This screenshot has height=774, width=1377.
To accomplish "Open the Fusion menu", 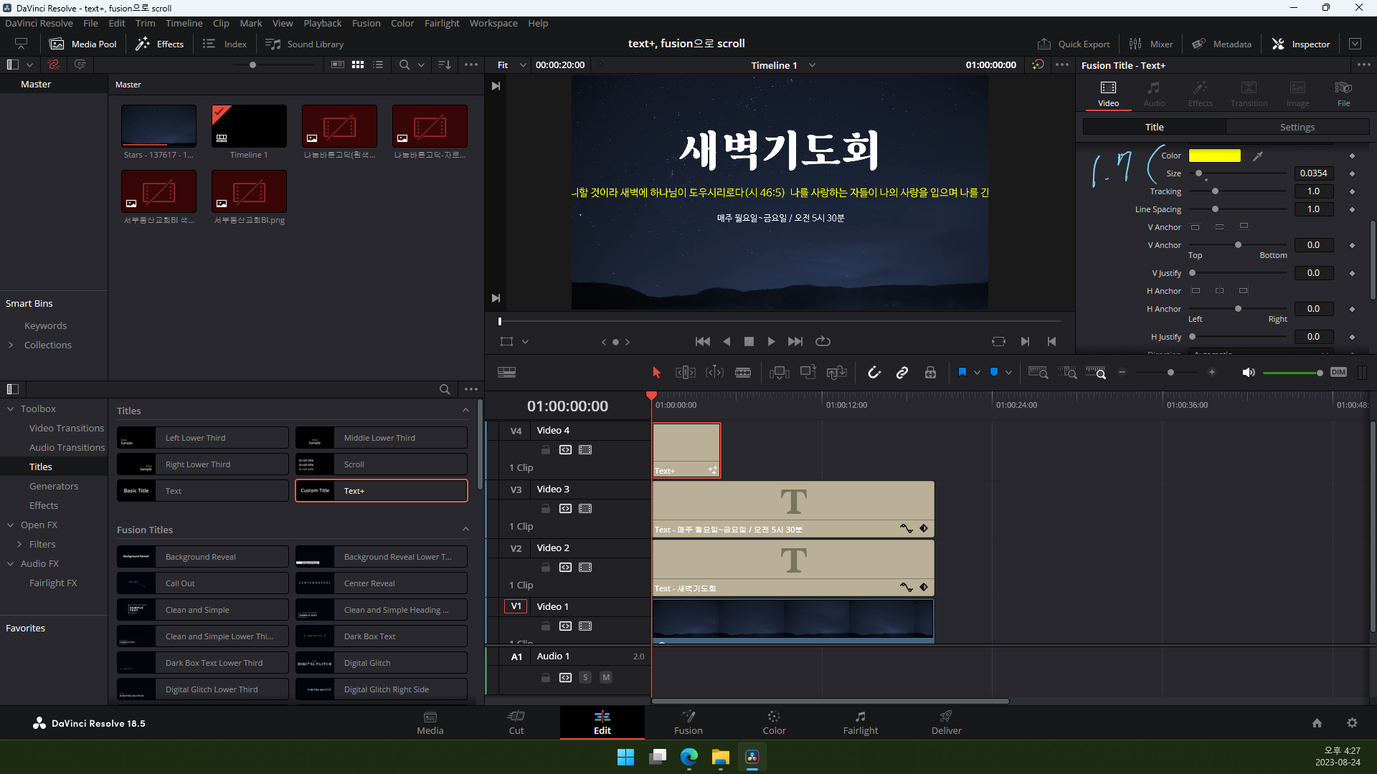I will [366, 24].
